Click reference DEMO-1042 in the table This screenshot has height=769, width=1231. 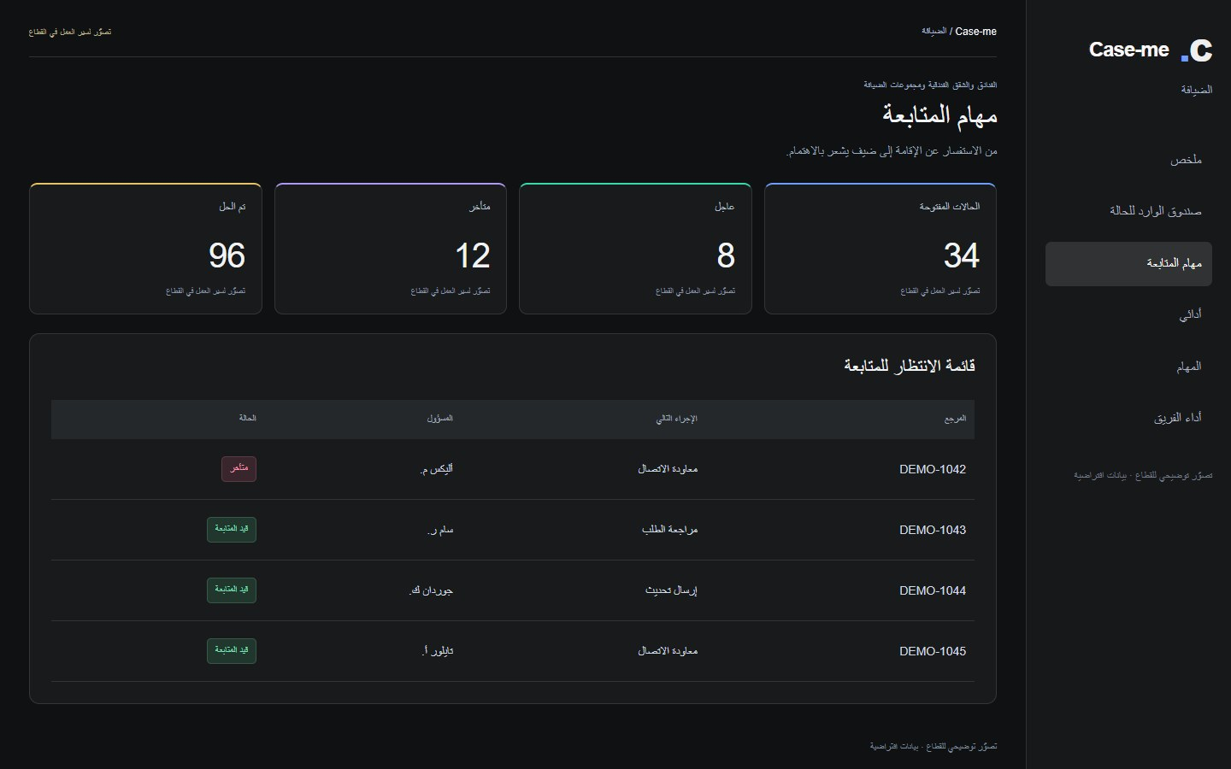click(x=933, y=469)
